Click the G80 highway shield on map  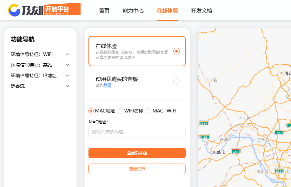coord(235,151)
